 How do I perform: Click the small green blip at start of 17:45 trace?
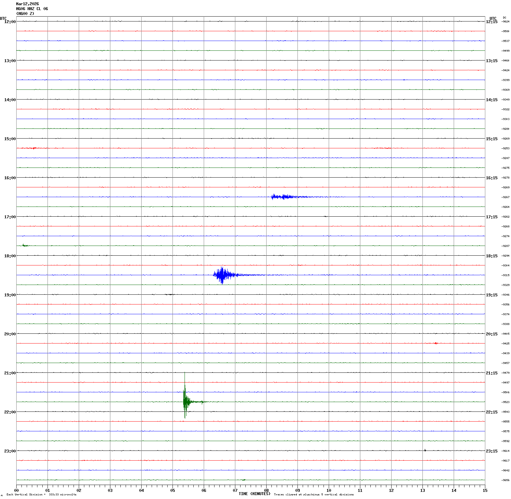coord(24,245)
